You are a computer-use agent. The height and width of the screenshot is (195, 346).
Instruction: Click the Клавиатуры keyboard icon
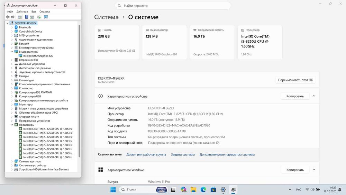pyautogui.click(x=16, y=80)
